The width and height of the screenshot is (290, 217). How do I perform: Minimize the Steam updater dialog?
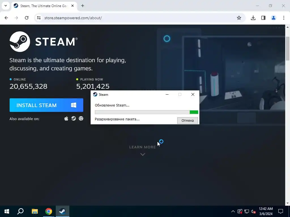pyautogui.click(x=167, y=94)
